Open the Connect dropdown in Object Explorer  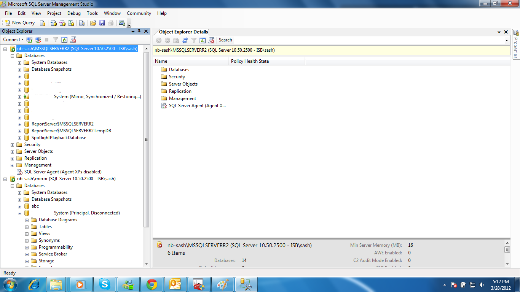coord(13,40)
